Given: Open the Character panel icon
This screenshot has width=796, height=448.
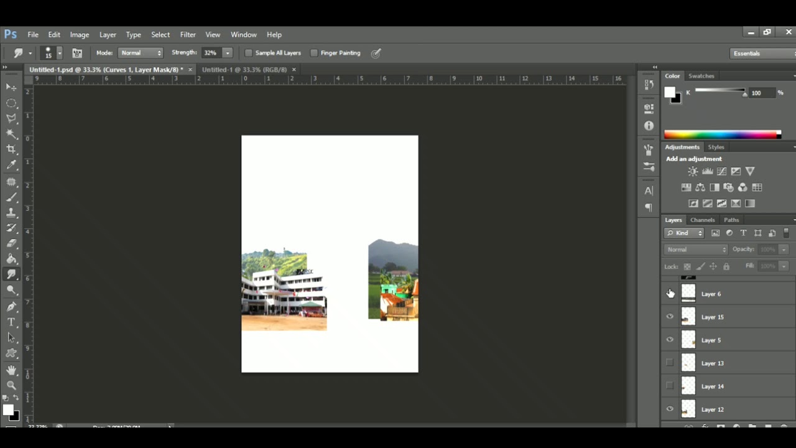Looking at the screenshot, I should [649, 190].
